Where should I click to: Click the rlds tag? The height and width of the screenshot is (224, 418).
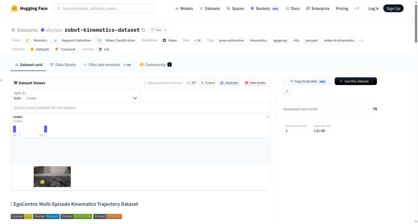pos(296,40)
